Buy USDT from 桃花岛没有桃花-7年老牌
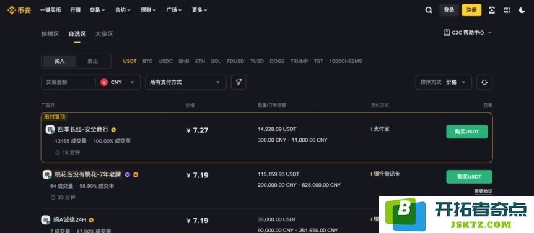 click(x=470, y=177)
